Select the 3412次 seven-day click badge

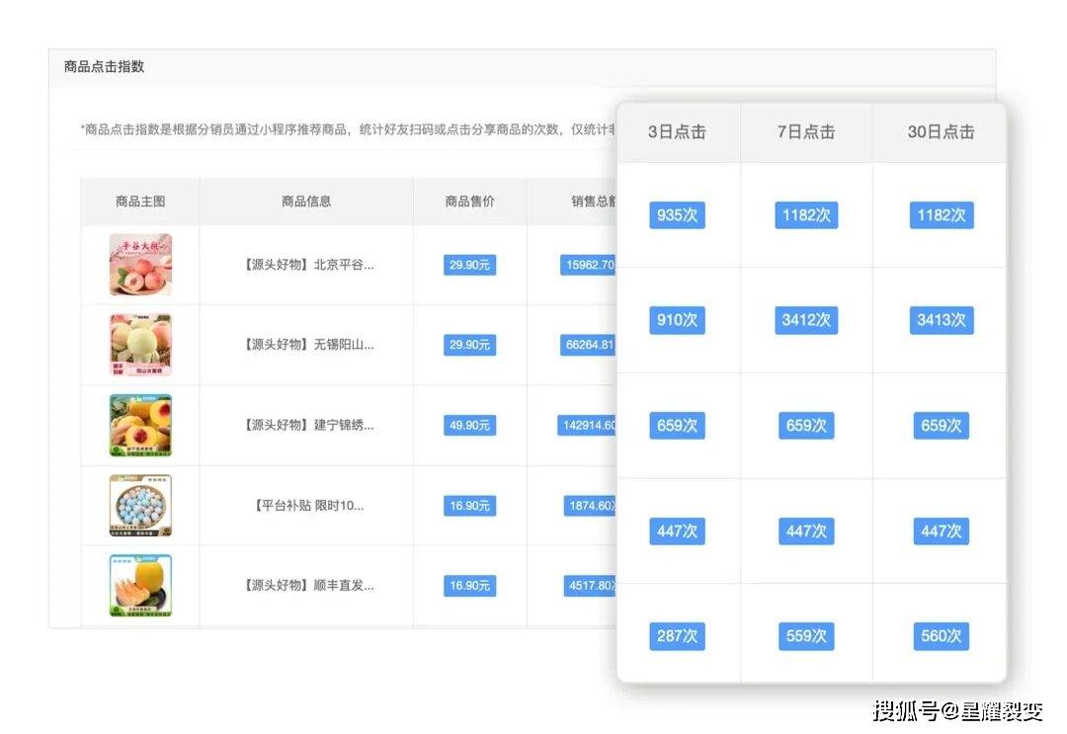pyautogui.click(x=806, y=320)
